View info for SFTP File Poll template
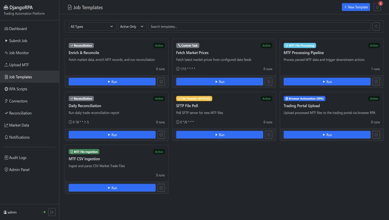Screen dimensions: 389x220 269,135
